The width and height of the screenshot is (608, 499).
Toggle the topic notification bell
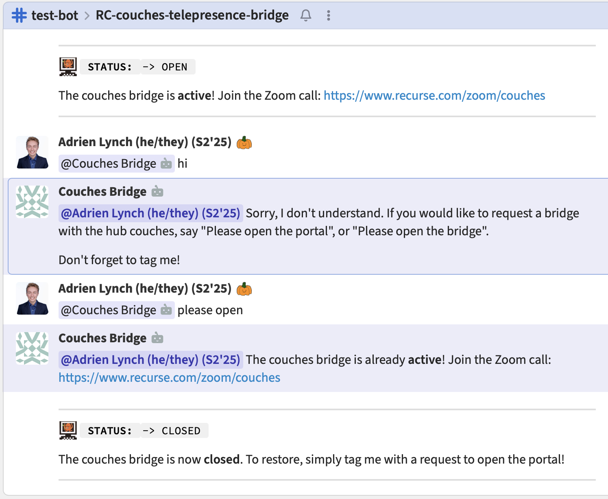pyautogui.click(x=306, y=15)
